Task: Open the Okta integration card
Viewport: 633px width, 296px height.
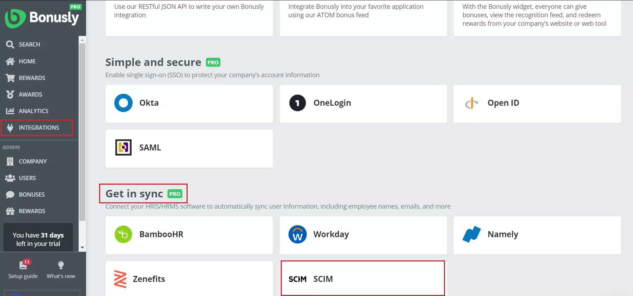Action: (x=189, y=104)
